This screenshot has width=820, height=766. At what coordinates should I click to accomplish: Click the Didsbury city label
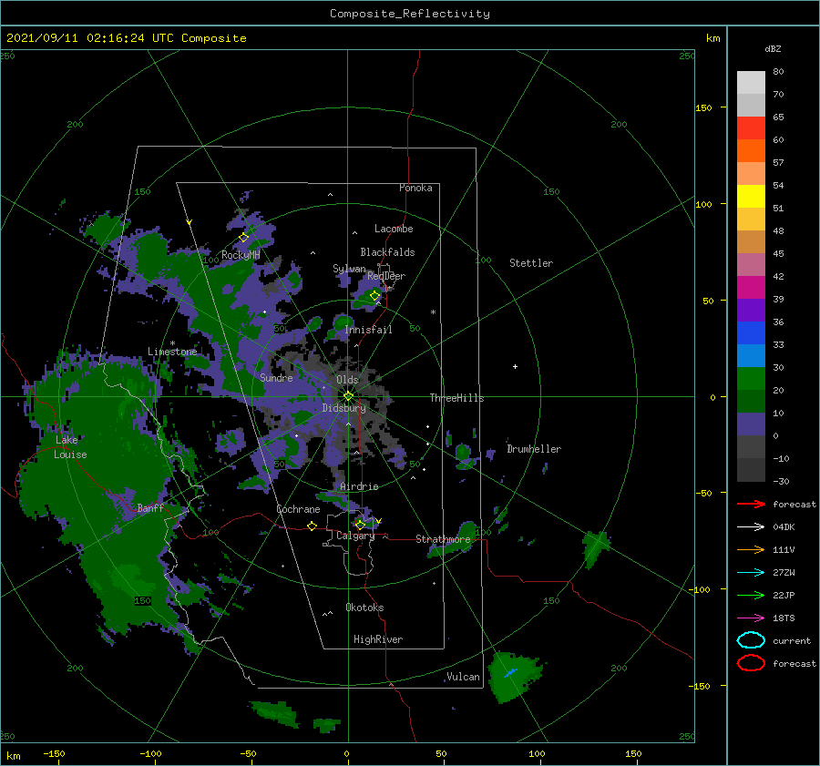coord(344,408)
